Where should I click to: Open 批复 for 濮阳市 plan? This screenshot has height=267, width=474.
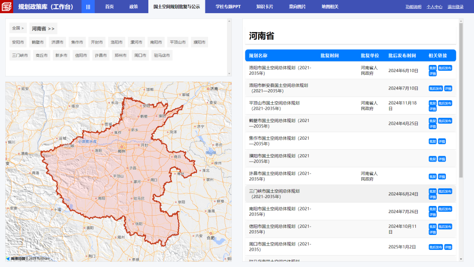point(433,159)
